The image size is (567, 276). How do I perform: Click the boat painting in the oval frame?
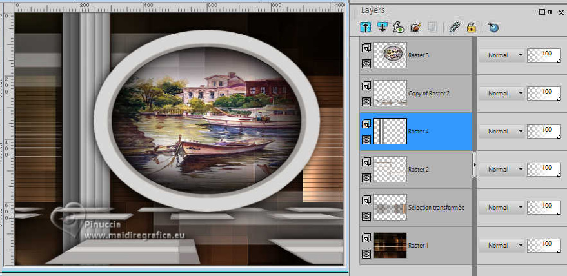206,121
